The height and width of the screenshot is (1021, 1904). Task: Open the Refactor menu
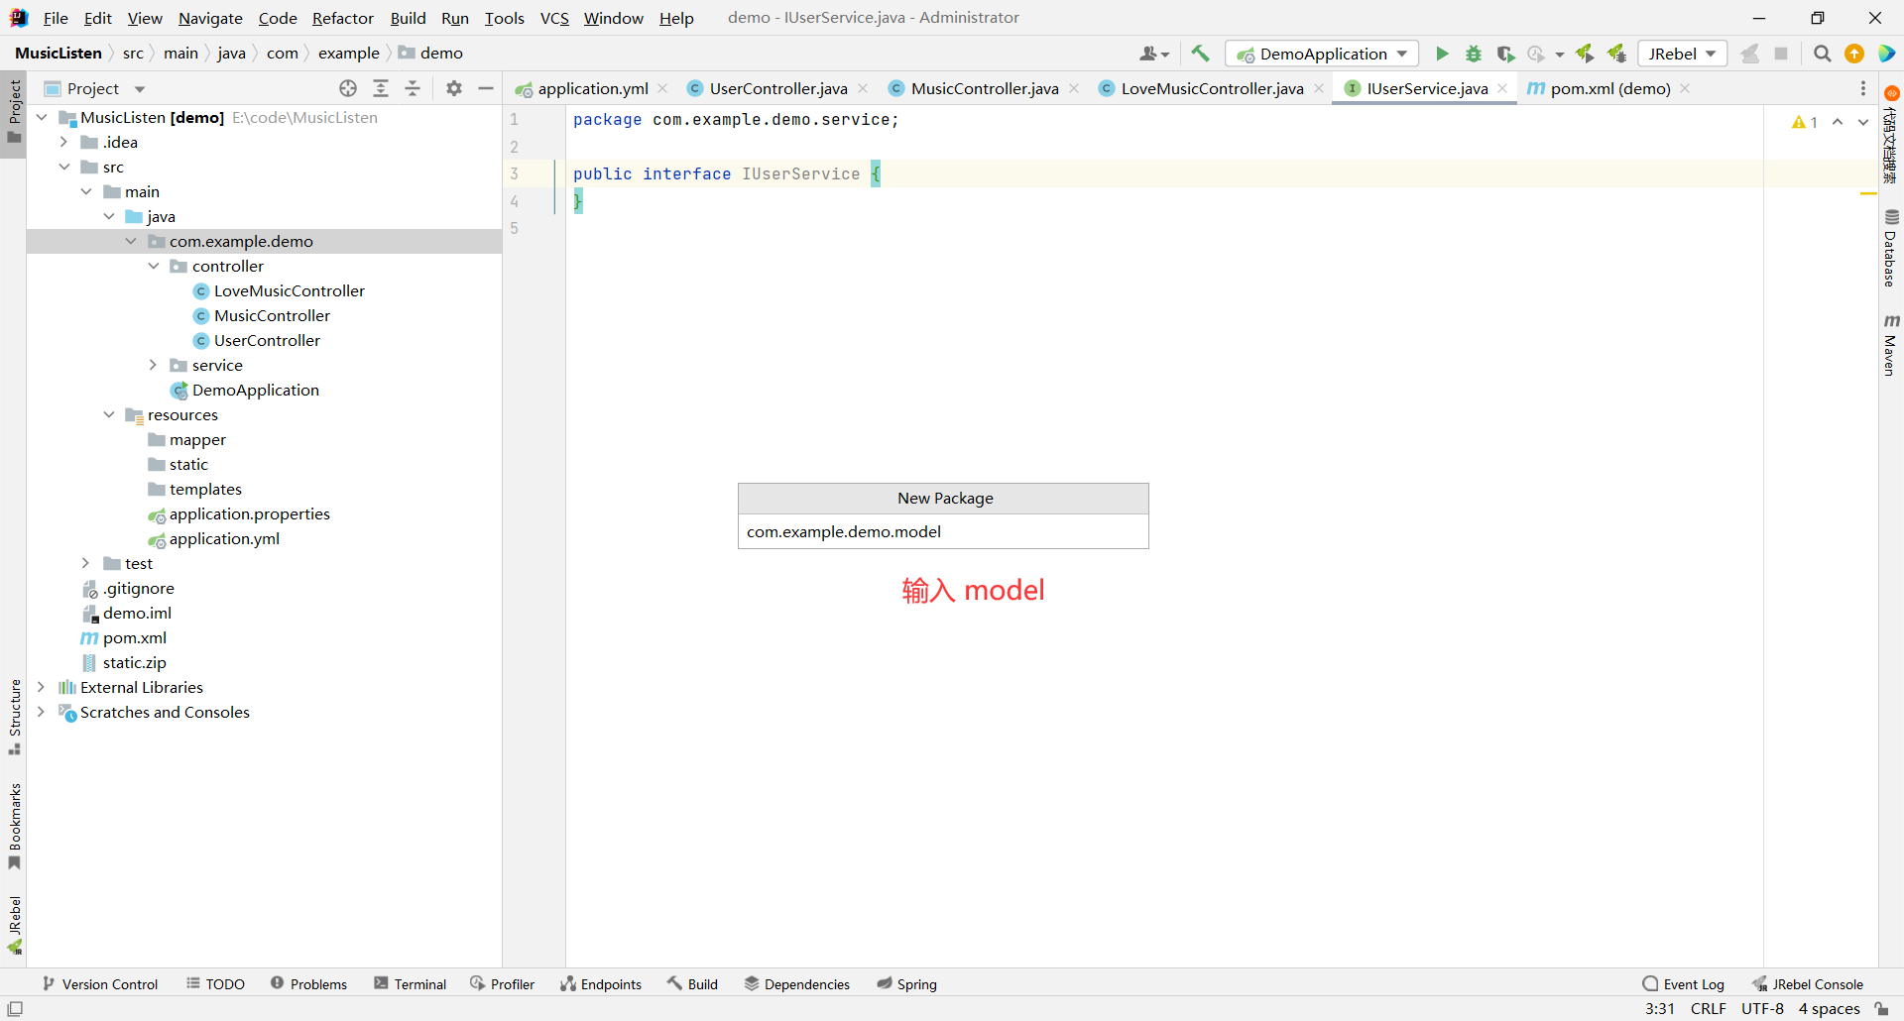point(343,18)
